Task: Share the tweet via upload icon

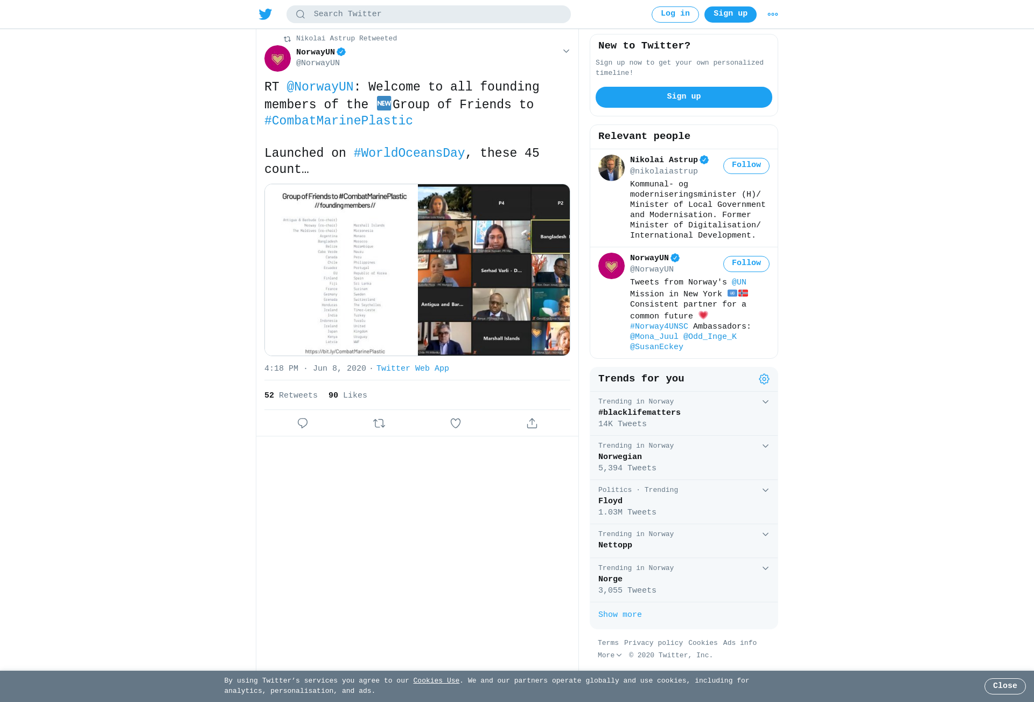Action: pos(532,423)
